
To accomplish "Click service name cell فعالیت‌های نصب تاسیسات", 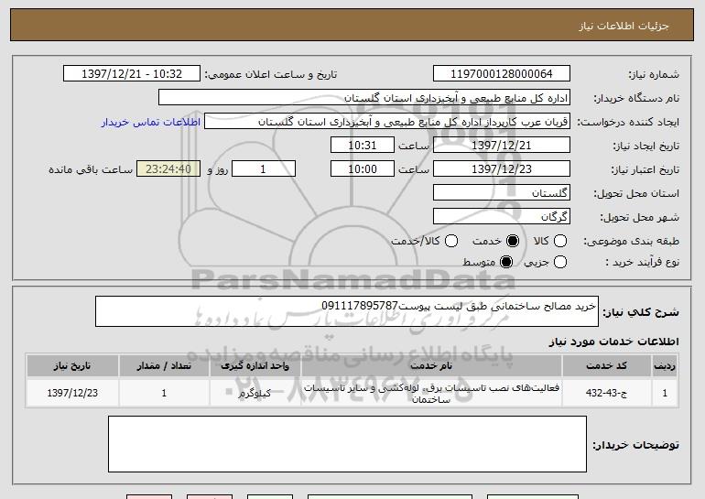I will (431, 393).
